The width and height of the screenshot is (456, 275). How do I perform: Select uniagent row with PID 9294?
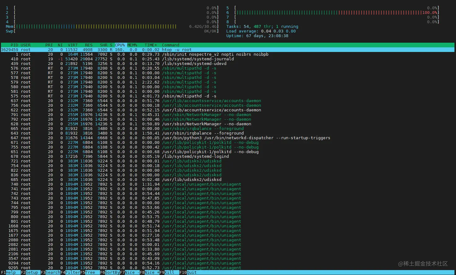click(x=228, y=263)
